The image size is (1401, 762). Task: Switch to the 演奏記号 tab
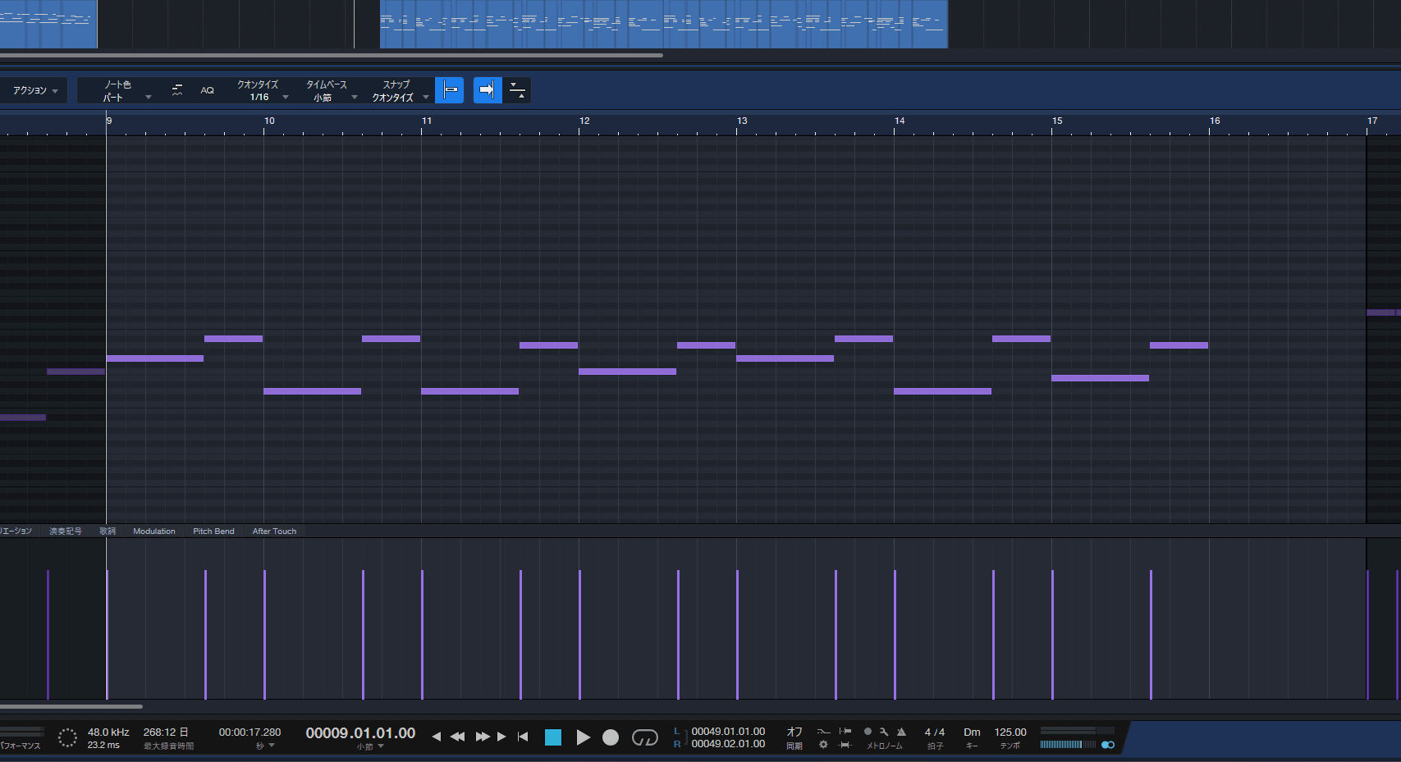[66, 532]
